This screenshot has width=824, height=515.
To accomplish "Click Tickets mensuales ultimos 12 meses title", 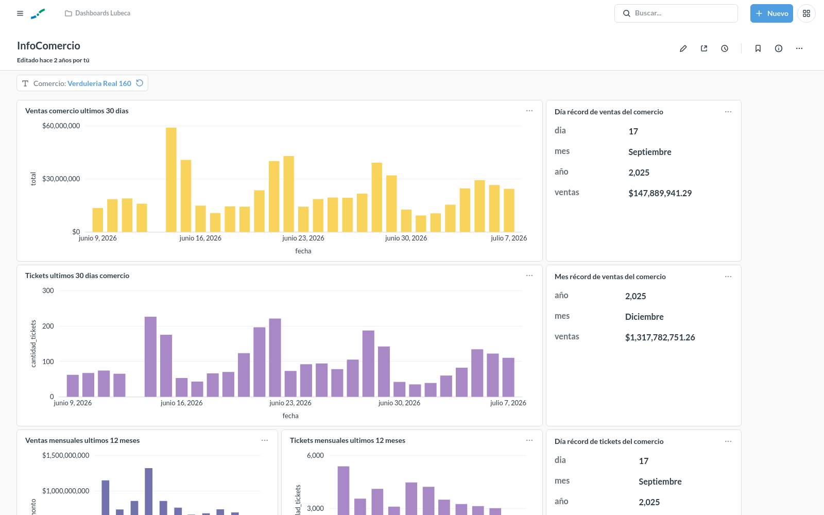I will click(x=348, y=440).
